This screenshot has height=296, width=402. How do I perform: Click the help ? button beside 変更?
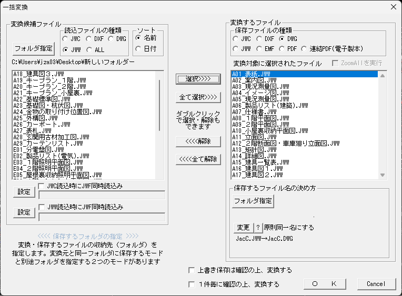click(x=258, y=228)
